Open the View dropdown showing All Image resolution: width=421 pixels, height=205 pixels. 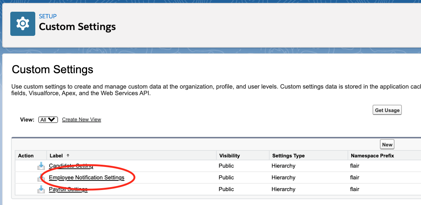point(48,120)
